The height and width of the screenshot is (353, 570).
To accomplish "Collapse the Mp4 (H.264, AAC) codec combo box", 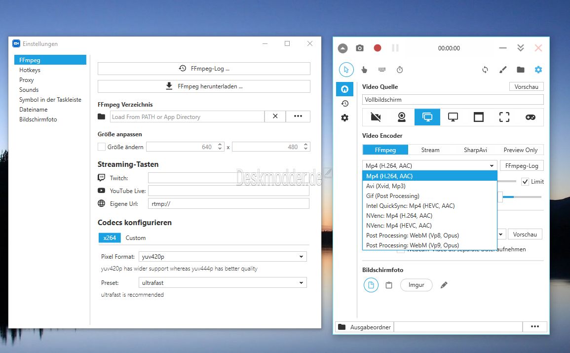I will click(430, 165).
